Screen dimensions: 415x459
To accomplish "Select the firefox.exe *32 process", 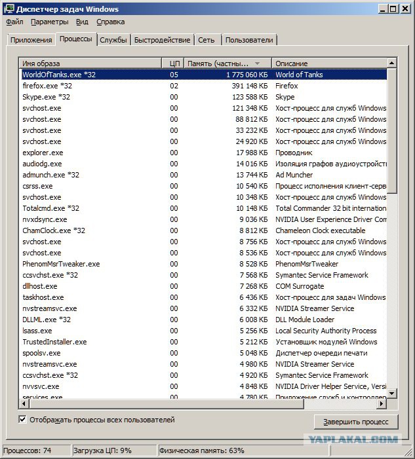I will 204,86.
